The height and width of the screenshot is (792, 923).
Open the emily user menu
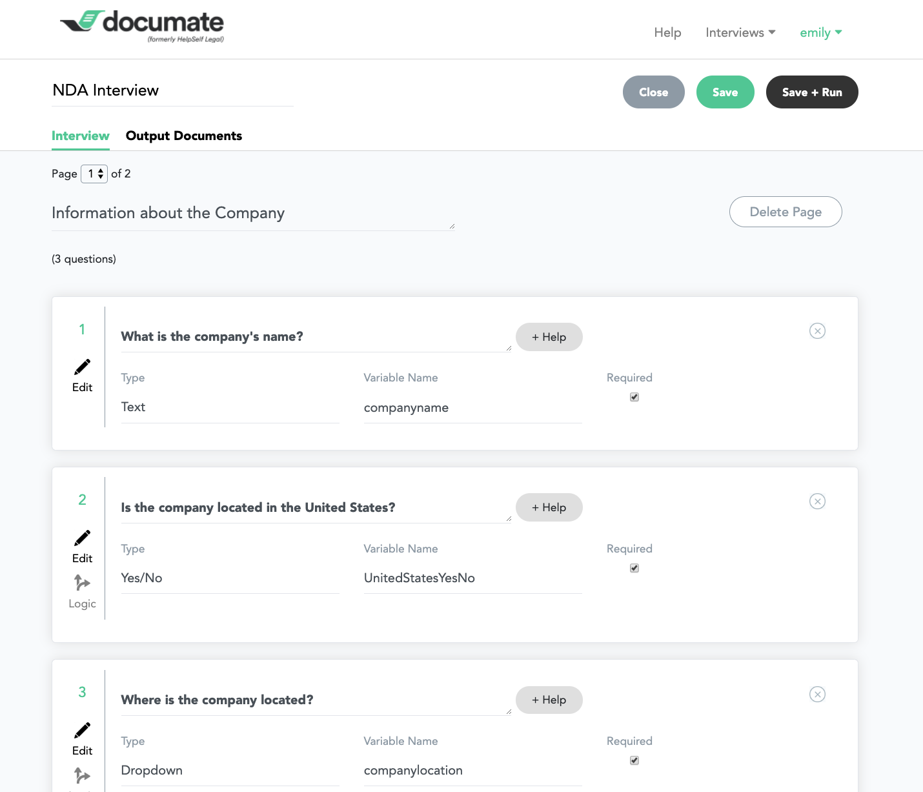(821, 32)
